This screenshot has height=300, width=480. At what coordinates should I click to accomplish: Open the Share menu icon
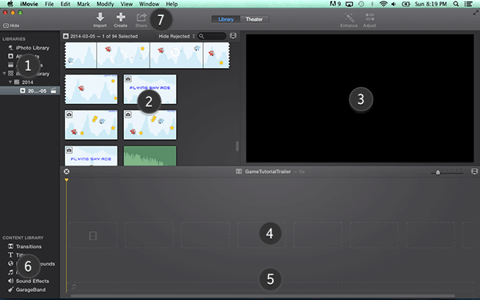pos(142,17)
